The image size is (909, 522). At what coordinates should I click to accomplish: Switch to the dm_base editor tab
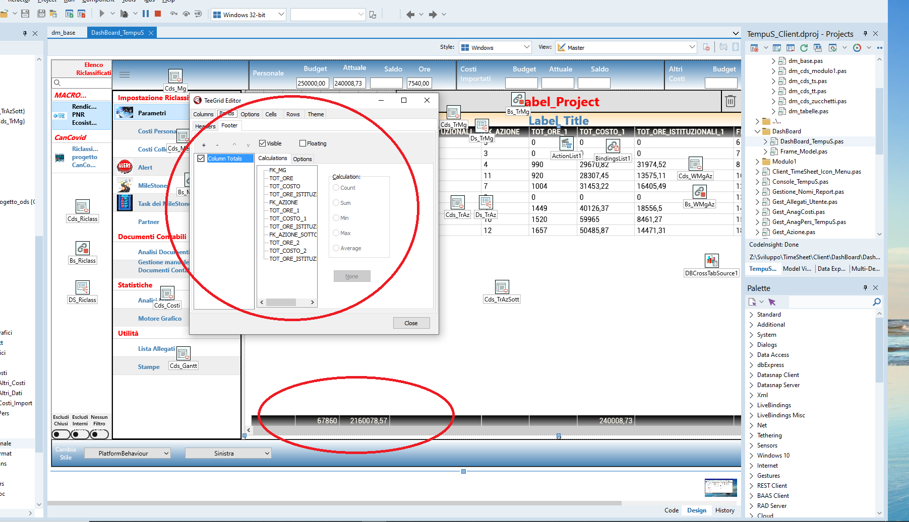coord(64,33)
